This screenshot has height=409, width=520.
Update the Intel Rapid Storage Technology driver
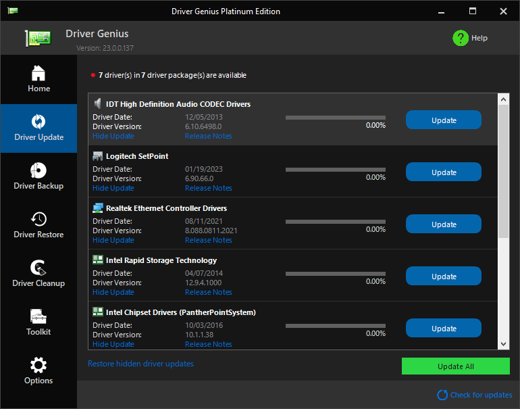pyautogui.click(x=444, y=276)
